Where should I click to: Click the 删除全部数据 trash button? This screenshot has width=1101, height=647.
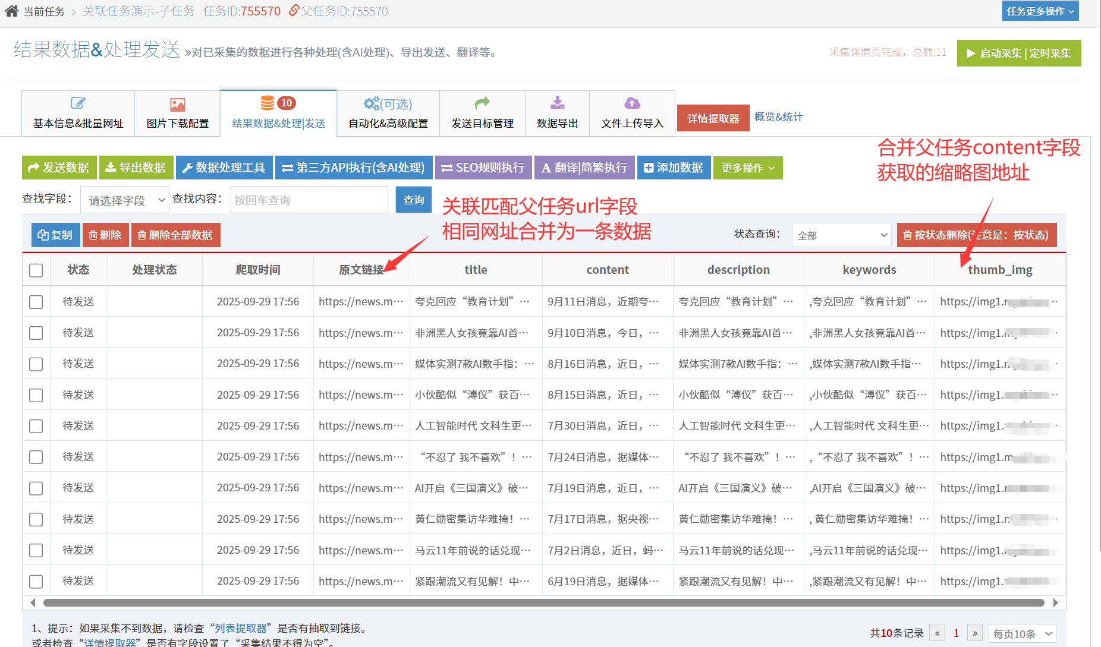(x=175, y=235)
